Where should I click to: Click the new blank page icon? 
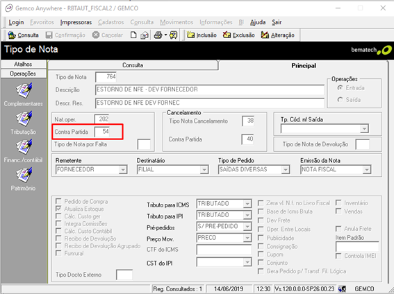tap(133, 35)
